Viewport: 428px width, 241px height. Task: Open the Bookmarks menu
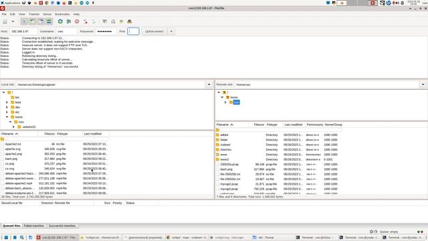click(62, 14)
